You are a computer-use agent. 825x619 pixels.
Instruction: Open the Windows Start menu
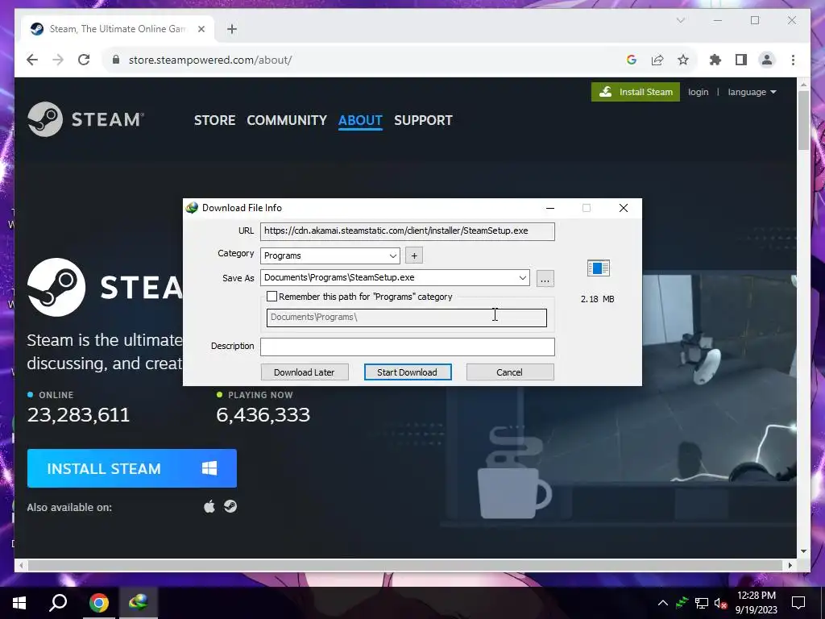[19, 603]
